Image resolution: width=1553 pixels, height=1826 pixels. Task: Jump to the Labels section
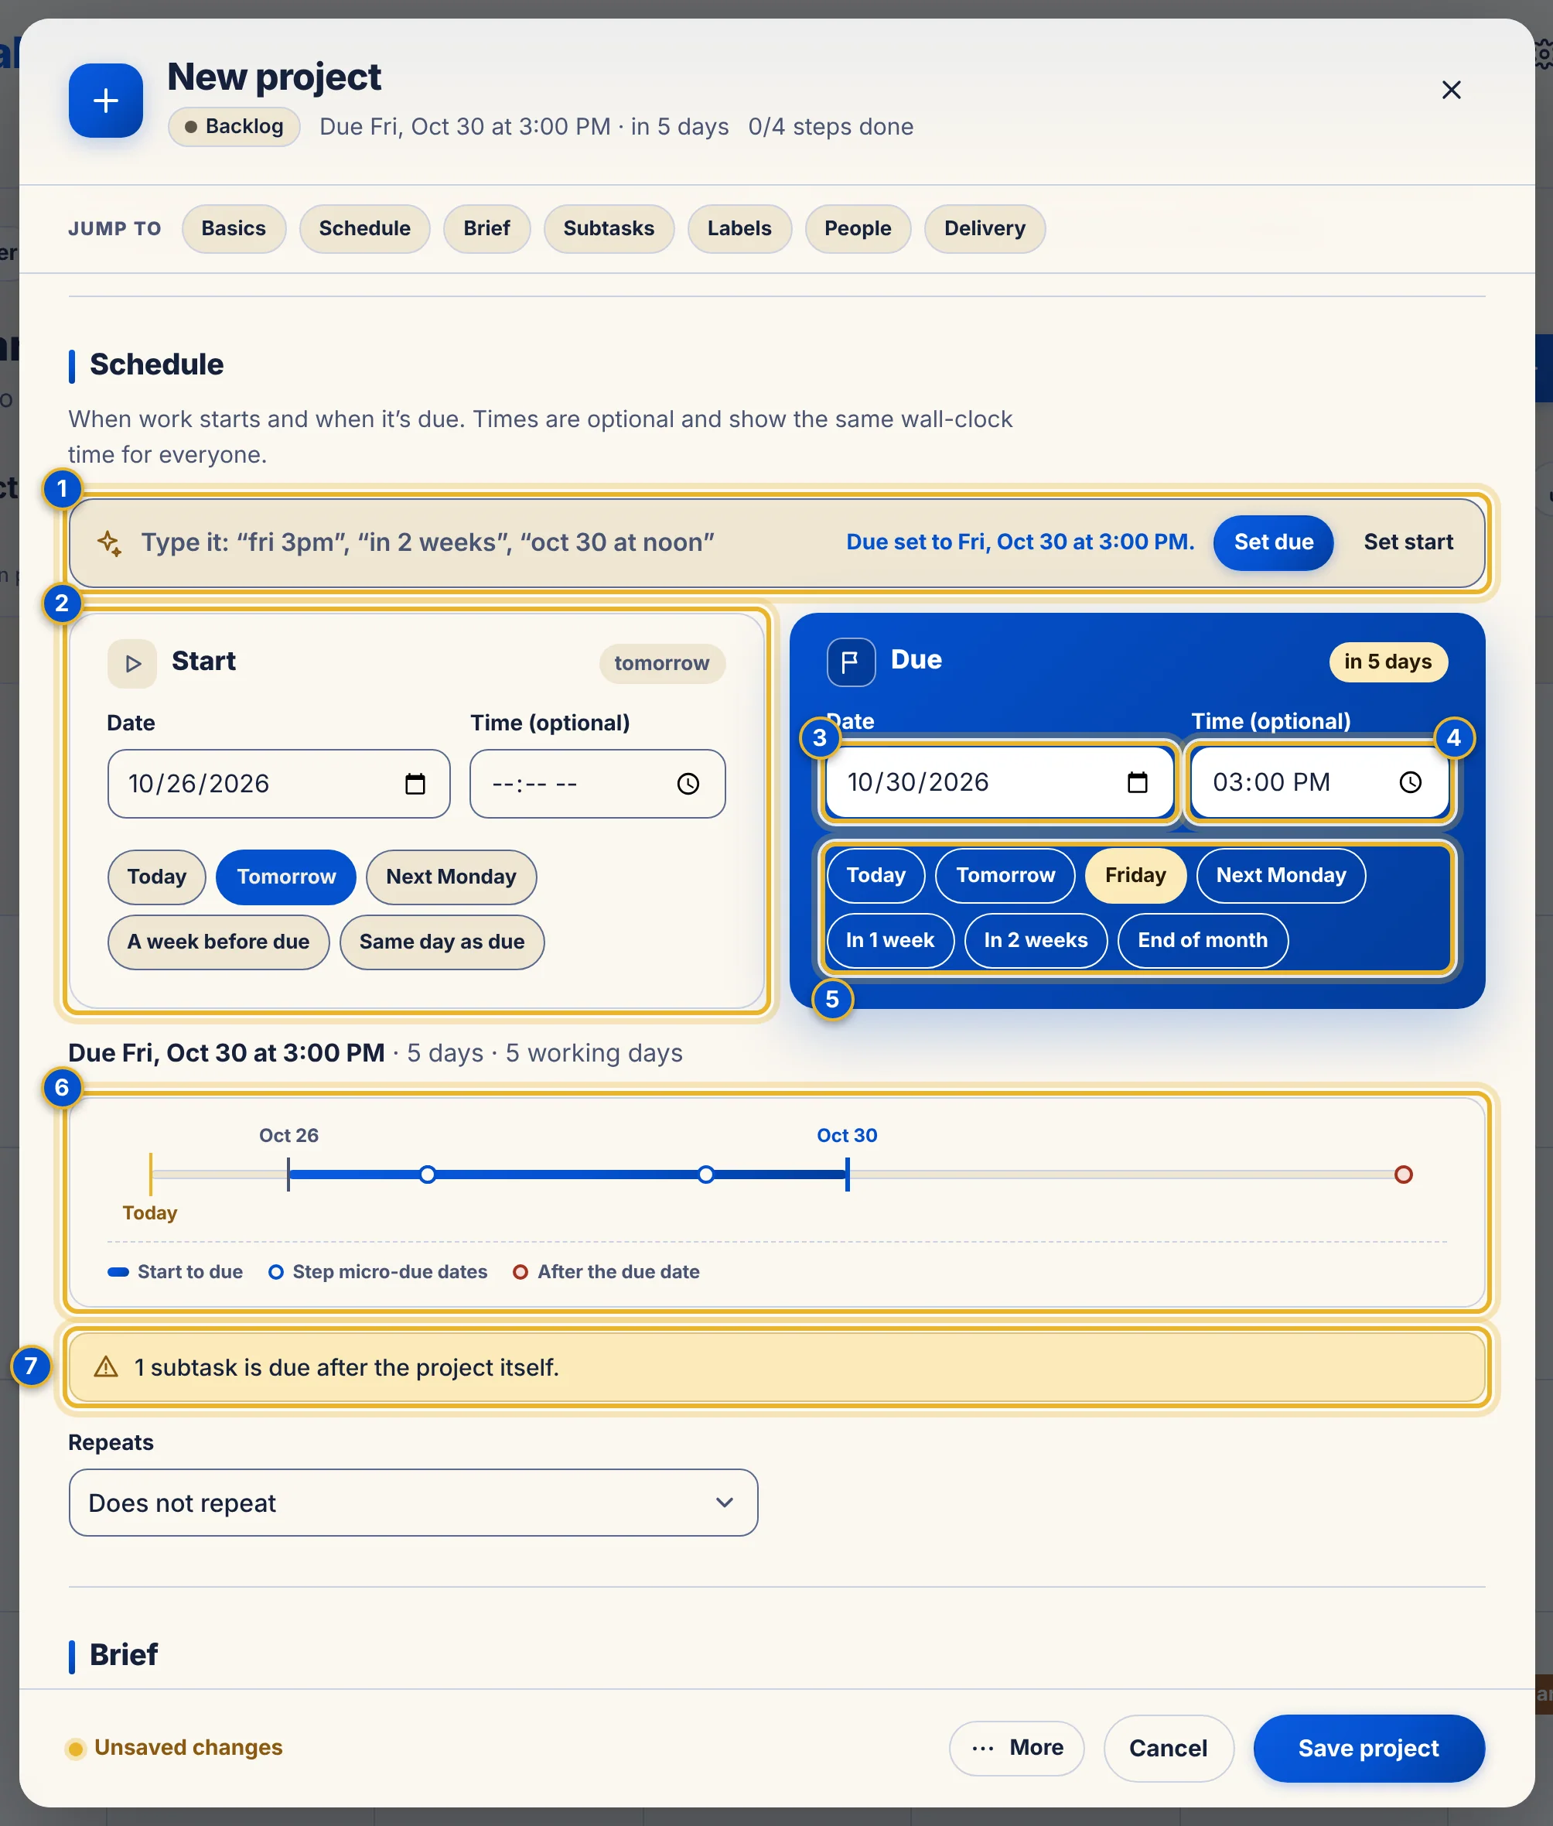point(739,229)
